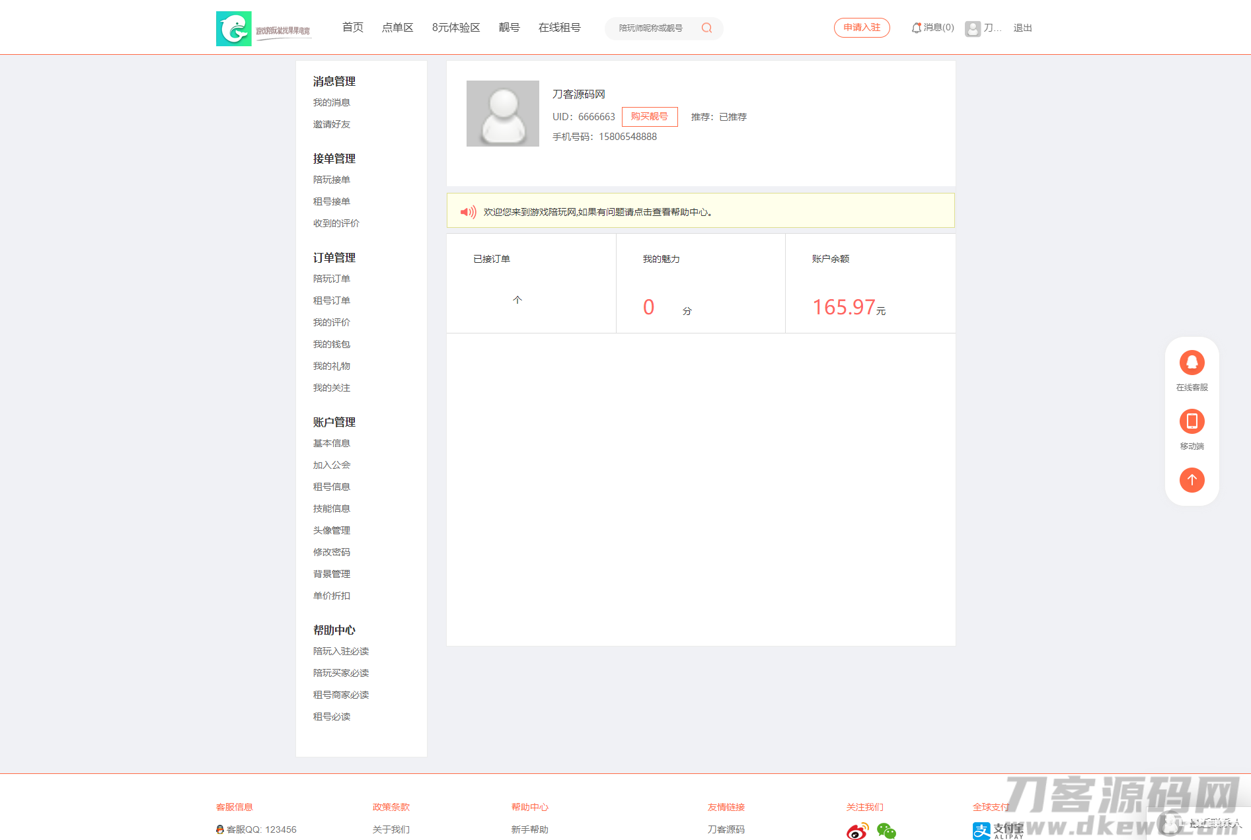This screenshot has height=840, width=1251.
Task: Click the QQ penguin icon in footer
Action: (219, 829)
